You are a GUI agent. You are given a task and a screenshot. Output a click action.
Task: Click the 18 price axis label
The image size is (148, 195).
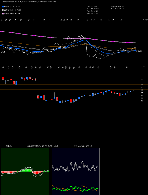pyautogui.click(x=142, y=93)
